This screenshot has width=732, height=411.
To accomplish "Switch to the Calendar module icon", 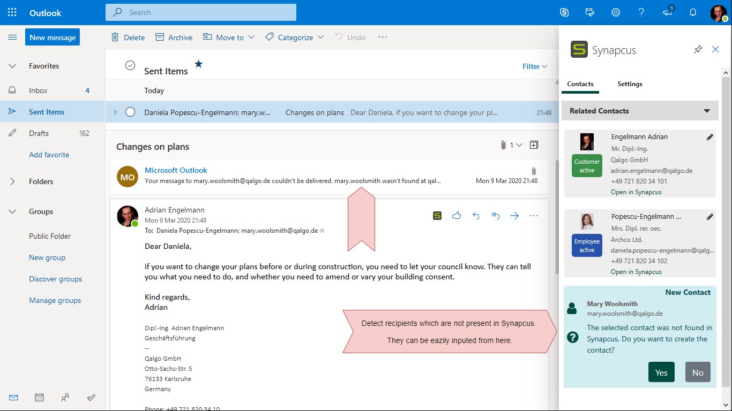I will (39, 398).
